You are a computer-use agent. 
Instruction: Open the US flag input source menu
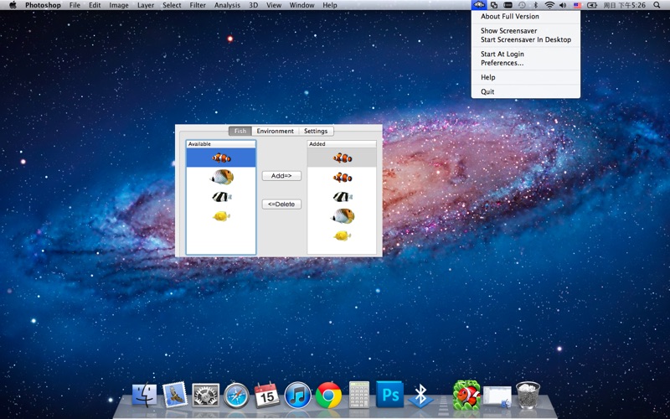tap(578, 5)
